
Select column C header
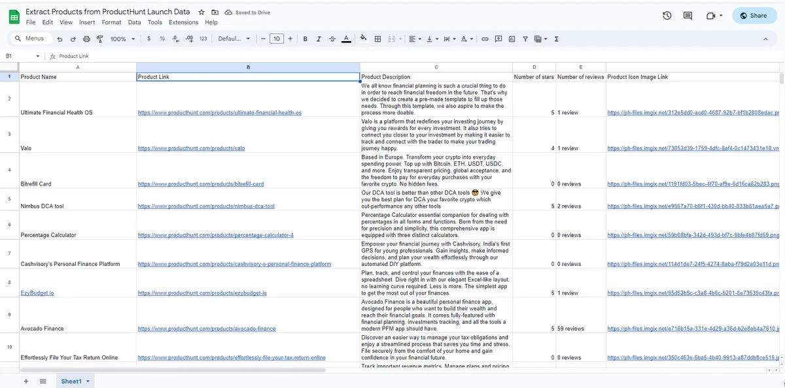(436, 67)
